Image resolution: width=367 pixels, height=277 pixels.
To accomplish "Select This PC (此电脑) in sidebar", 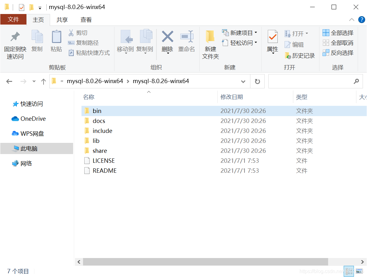I will [x=37, y=148].
